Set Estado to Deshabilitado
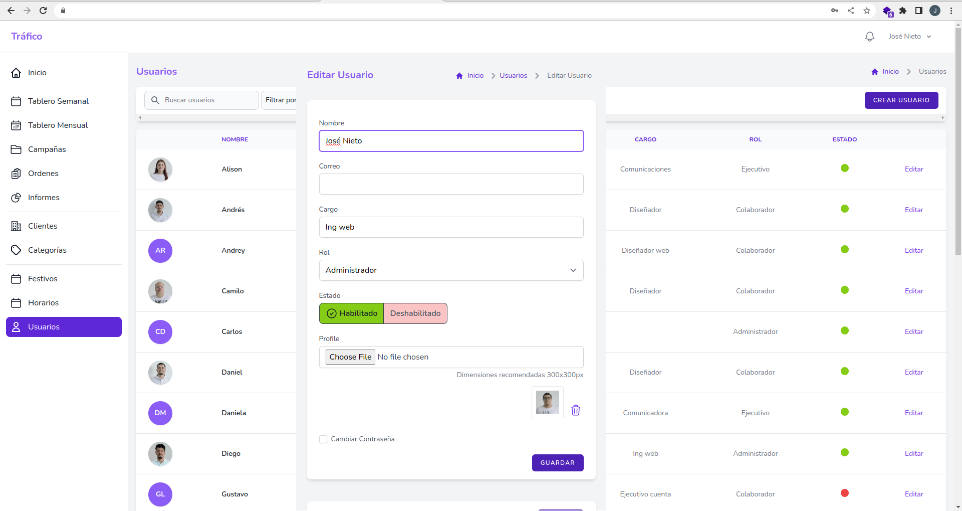962x511 pixels. pos(415,313)
